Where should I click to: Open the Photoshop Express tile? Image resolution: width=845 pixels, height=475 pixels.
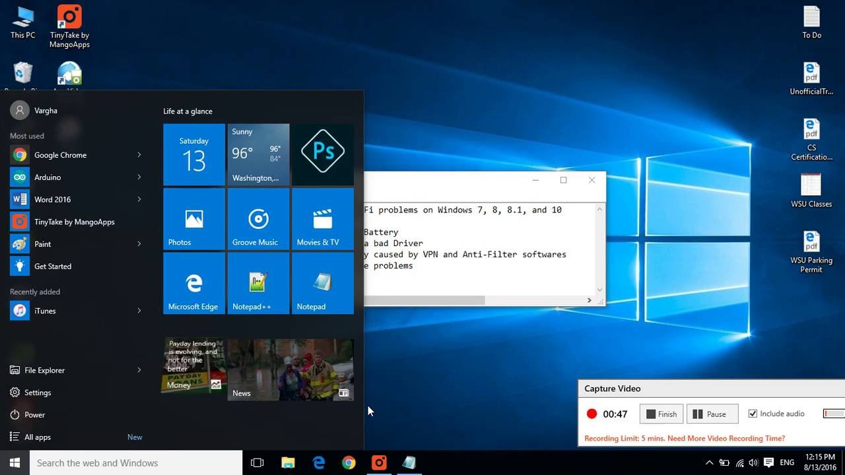323,154
